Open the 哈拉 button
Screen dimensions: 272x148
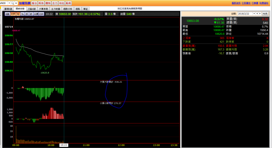click(x=62, y=3)
